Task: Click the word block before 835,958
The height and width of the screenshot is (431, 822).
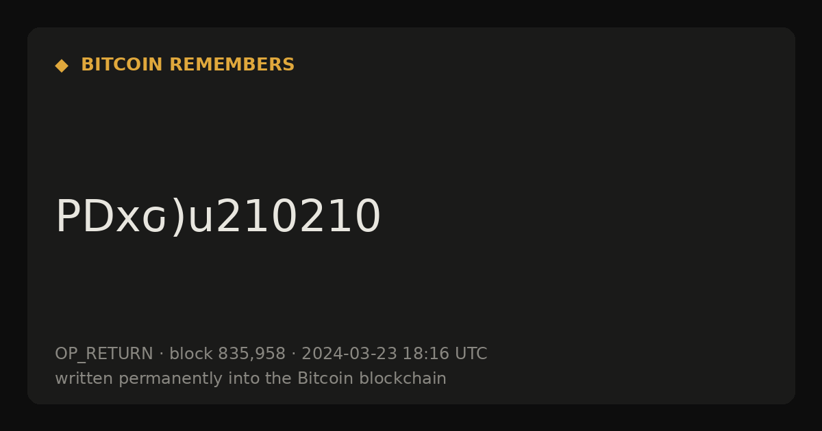Action: pyautogui.click(x=191, y=354)
